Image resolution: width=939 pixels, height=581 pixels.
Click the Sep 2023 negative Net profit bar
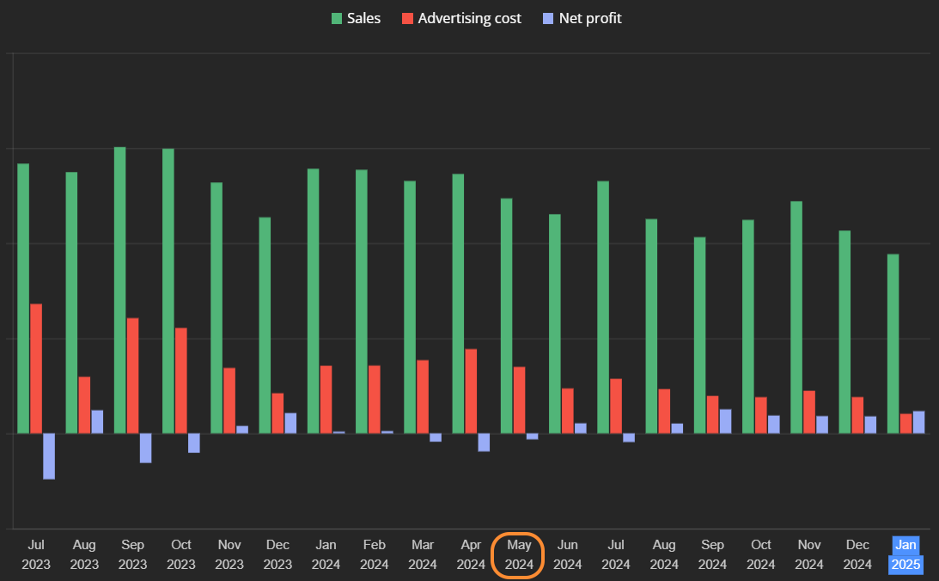[x=145, y=448]
